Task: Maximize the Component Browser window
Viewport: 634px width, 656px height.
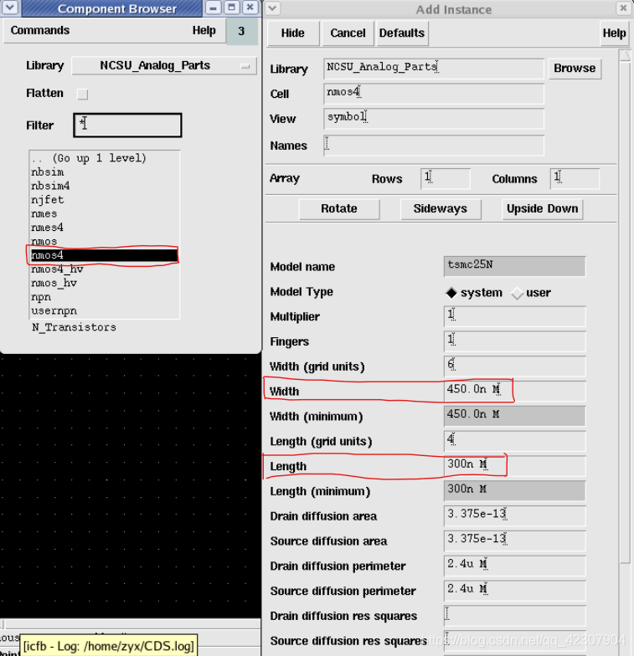Action: [231, 8]
